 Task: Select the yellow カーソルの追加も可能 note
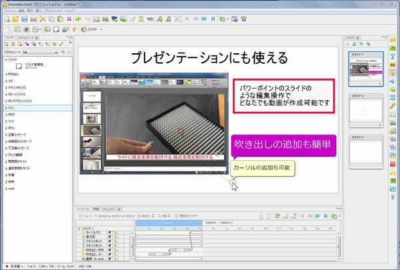[x=263, y=168]
